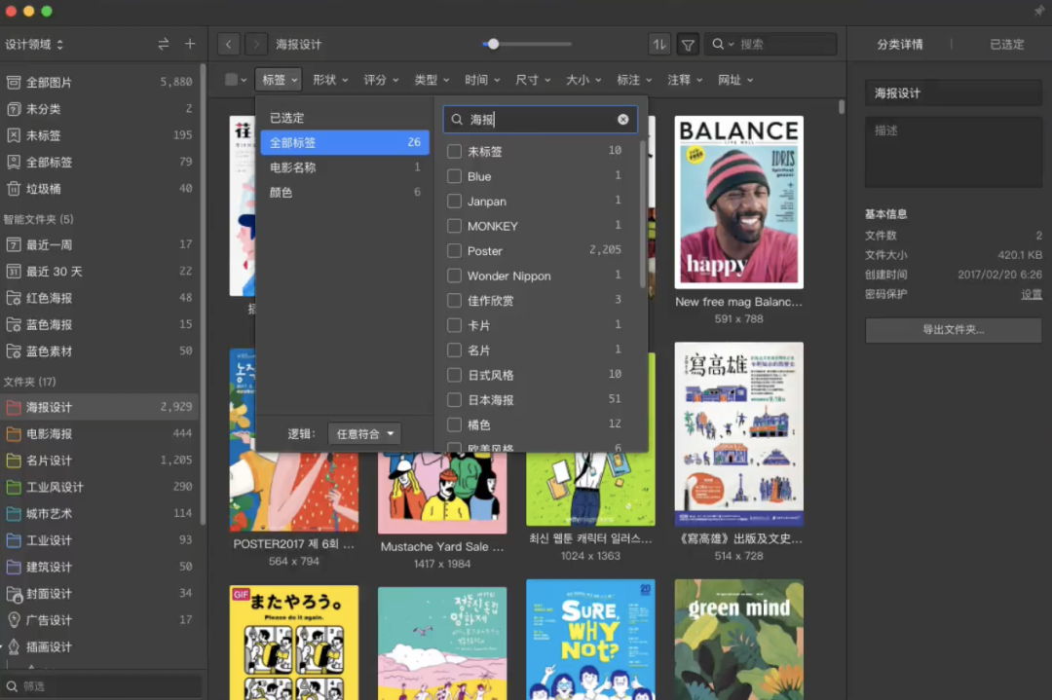Enable the 日本海报 tag filter
This screenshot has width=1052, height=700.
click(x=452, y=399)
